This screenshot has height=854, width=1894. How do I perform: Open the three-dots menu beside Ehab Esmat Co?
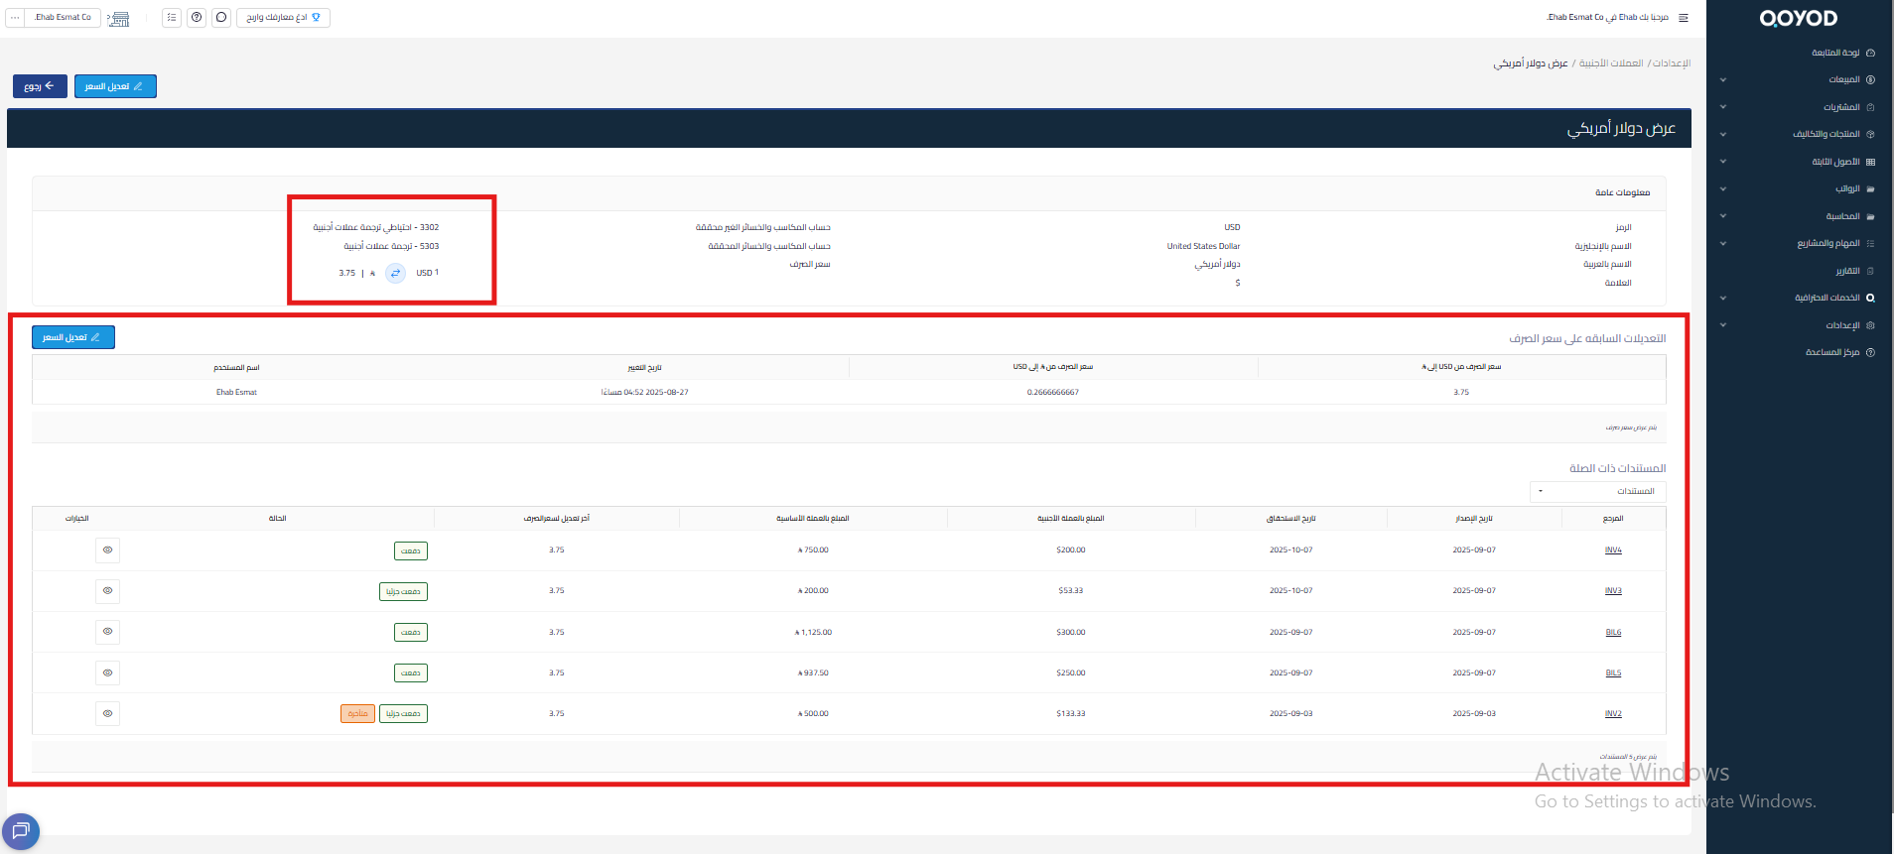click(15, 17)
